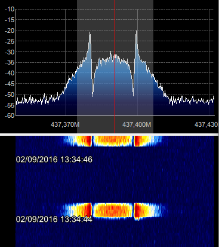Click the red left stripe of lower burst
Screen dimensions: 219x247
click(x=88, y=211)
